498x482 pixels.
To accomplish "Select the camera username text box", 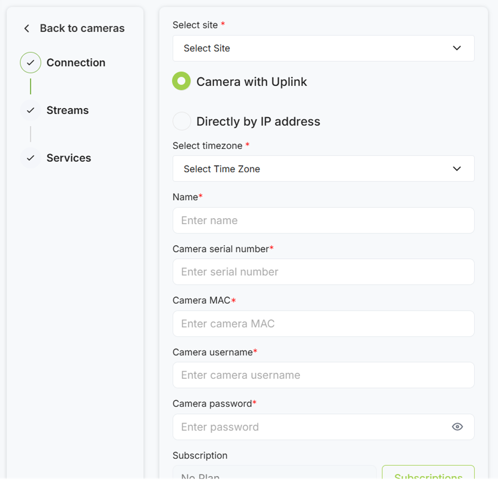I will (323, 375).
